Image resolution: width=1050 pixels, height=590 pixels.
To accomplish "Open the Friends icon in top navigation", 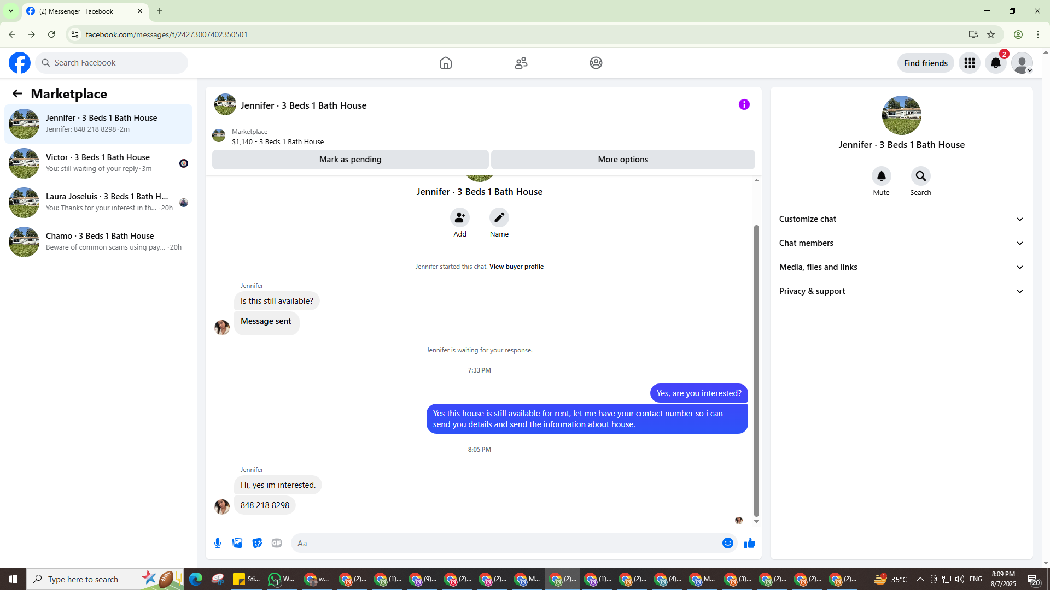I will click(521, 63).
